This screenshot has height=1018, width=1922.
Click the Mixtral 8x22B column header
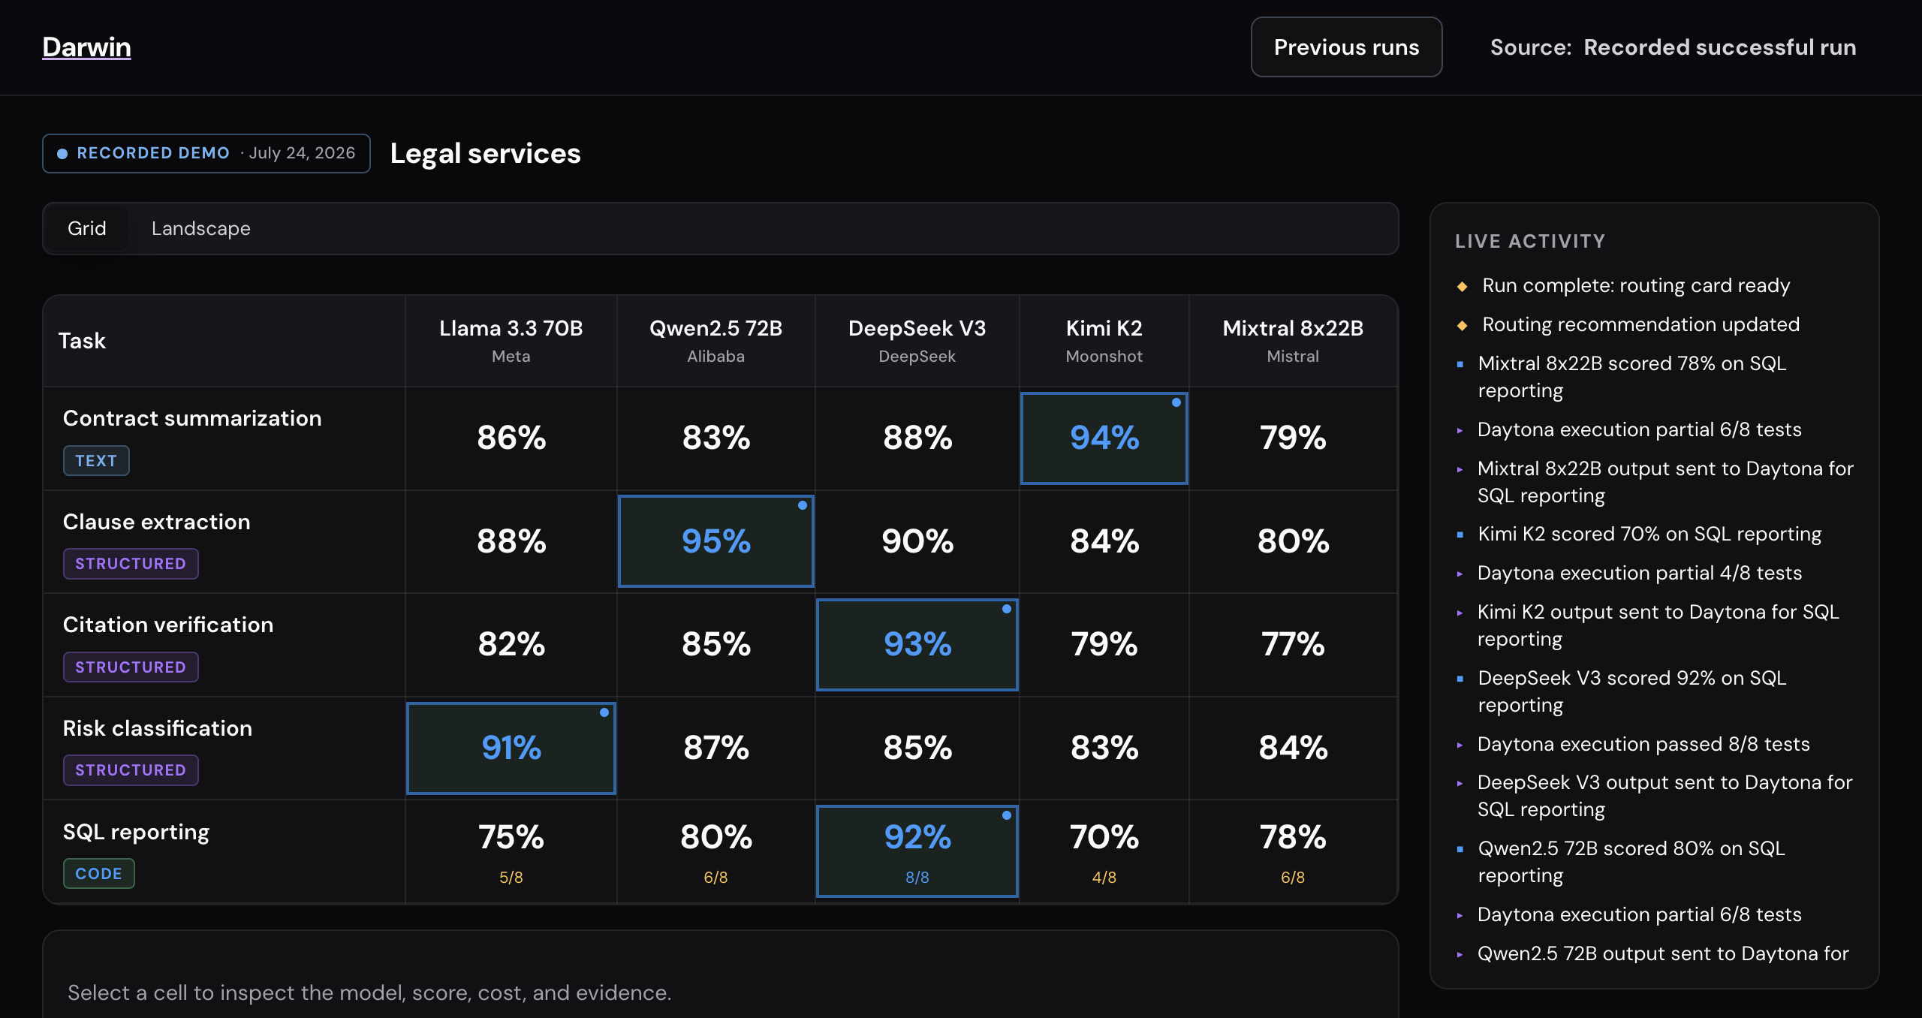[x=1293, y=341]
